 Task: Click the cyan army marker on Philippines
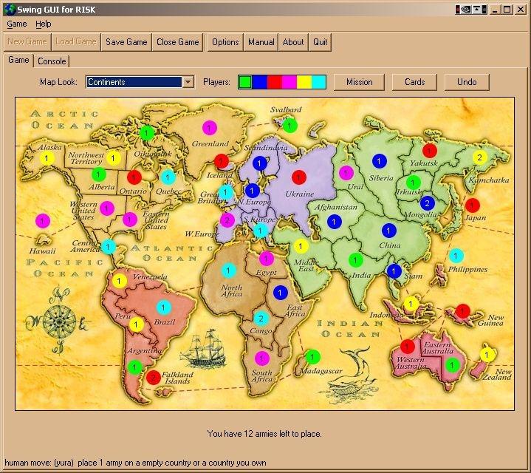tap(456, 256)
